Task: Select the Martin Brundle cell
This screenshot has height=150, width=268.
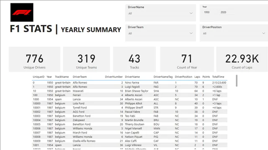Action: pyautogui.click(x=134, y=120)
